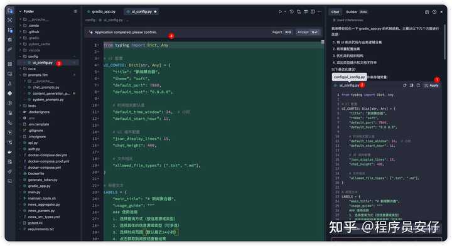The width and height of the screenshot is (452, 246).
Task: Apply the ui_config.py code suggestion
Action: tap(431, 85)
